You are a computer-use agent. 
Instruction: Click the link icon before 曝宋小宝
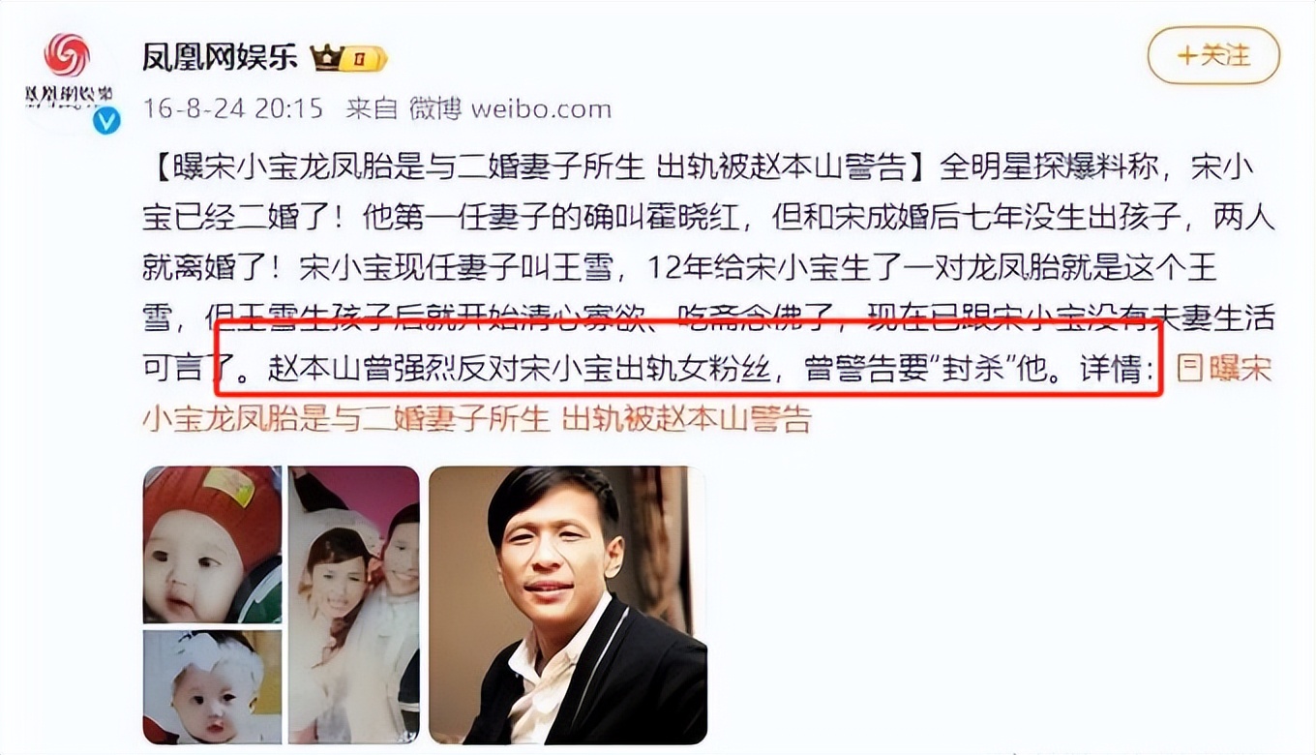click(1188, 369)
